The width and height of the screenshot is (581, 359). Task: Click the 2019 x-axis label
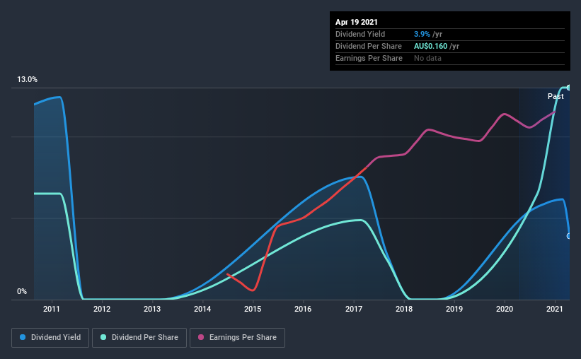(454, 309)
